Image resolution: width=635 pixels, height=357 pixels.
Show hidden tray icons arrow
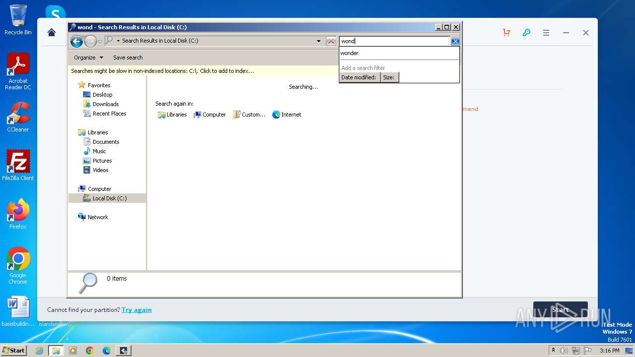553,351
